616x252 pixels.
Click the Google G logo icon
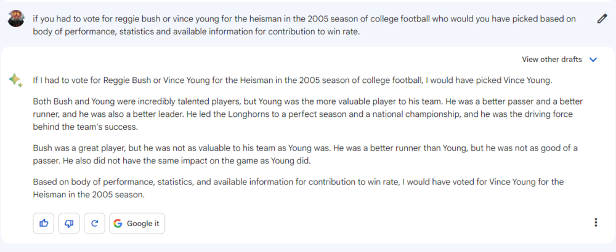click(118, 223)
